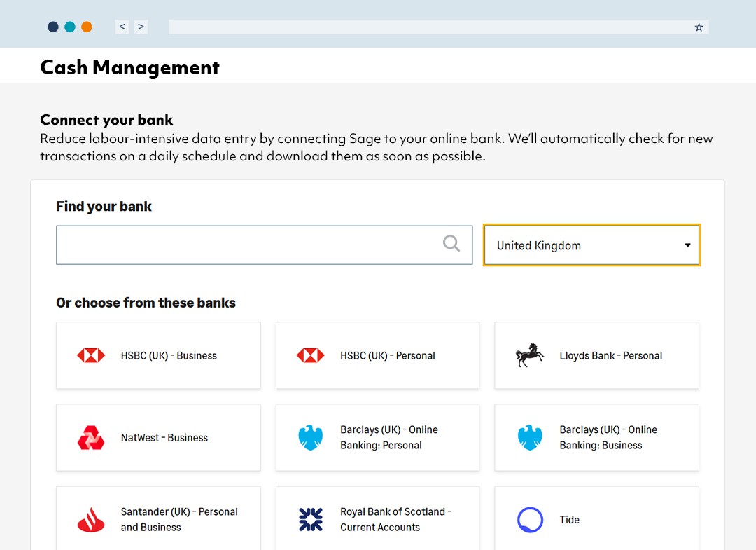Viewport: 756px width, 550px height.
Task: Open the United Kingdom country dropdown
Action: 591,245
